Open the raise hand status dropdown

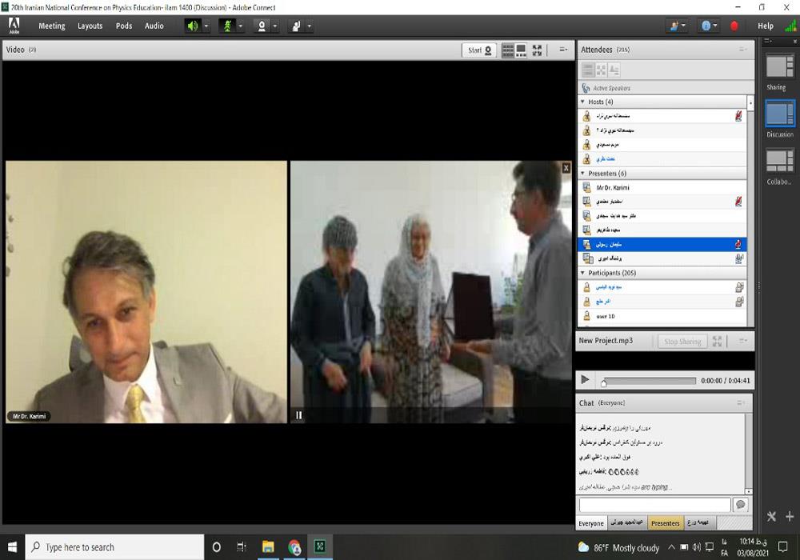(x=309, y=26)
